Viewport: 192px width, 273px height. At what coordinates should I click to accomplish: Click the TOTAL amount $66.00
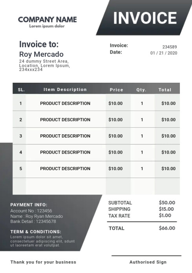[x=167, y=228]
